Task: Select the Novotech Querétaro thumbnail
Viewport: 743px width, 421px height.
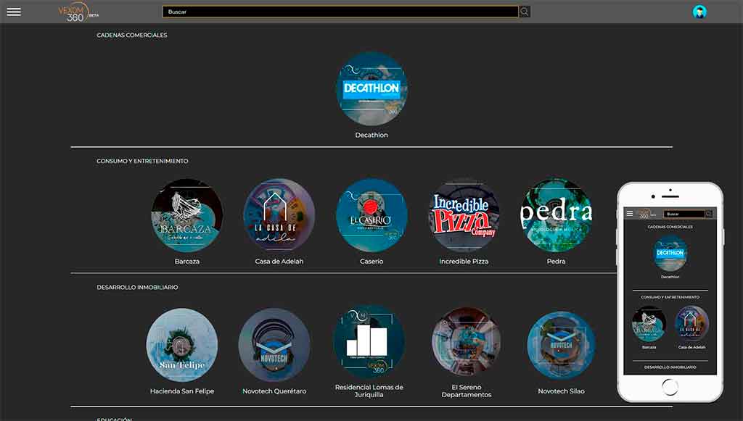Action: click(274, 344)
